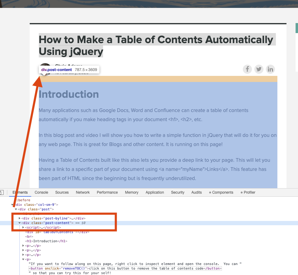
Task: Select the br element row
Action: click(29, 236)
